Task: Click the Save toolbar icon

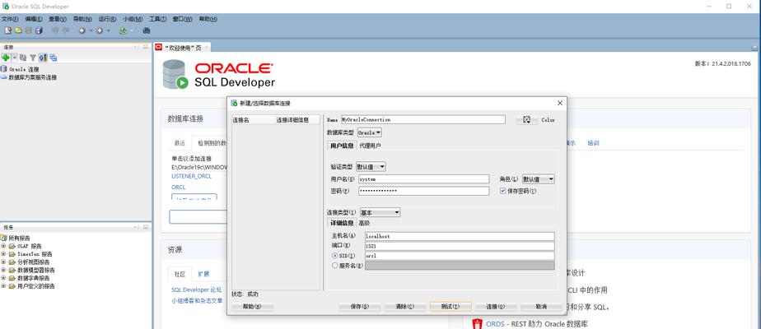Action: (29, 30)
